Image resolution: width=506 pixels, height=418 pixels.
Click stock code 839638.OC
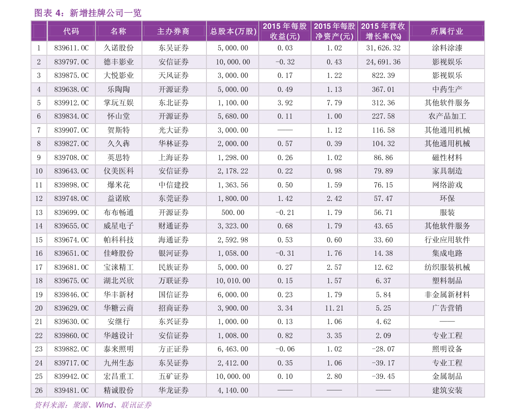pyautogui.click(x=71, y=90)
